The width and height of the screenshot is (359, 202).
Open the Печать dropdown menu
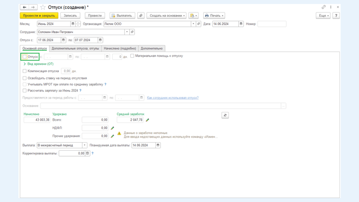tap(214, 16)
